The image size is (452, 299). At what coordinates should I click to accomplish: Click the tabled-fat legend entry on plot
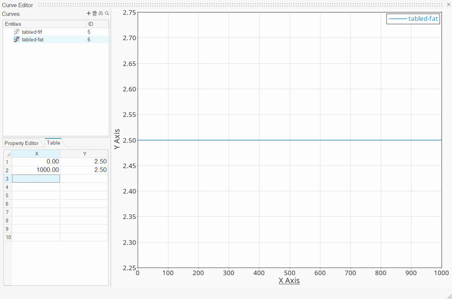[x=413, y=19]
